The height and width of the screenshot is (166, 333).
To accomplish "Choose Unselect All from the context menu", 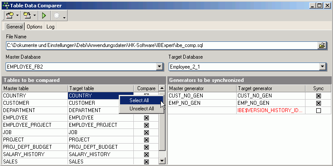I will point(142,109).
